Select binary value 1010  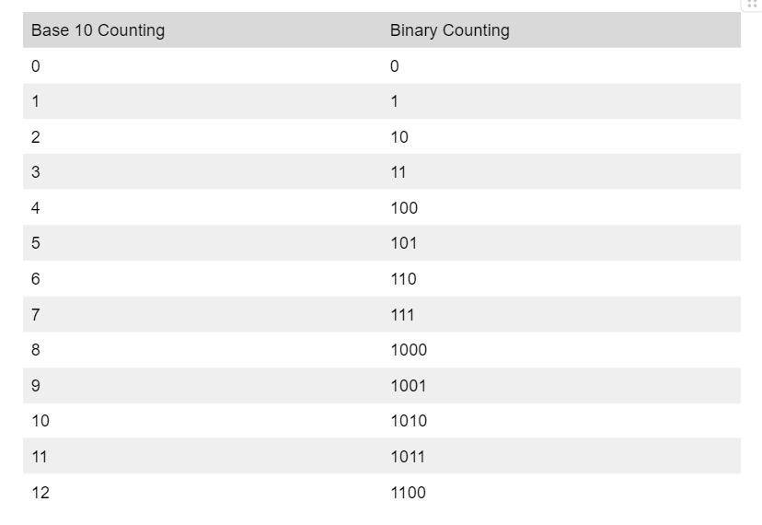tap(409, 421)
